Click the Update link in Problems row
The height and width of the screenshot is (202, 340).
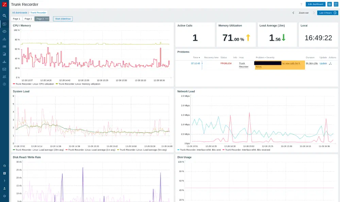coord(323,63)
